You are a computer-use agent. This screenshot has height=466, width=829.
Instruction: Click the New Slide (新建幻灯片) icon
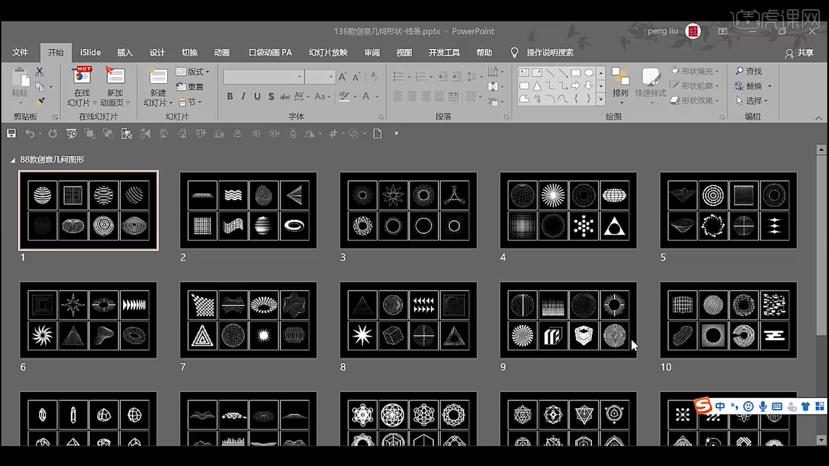coord(158,77)
